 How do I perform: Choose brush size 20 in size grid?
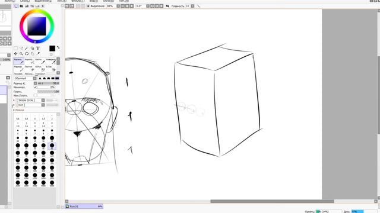(52, 138)
